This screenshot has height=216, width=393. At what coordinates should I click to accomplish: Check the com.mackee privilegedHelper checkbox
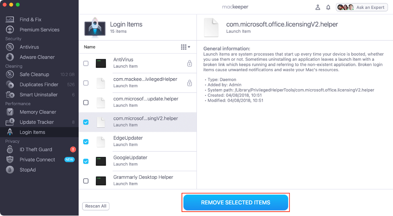[86, 83]
